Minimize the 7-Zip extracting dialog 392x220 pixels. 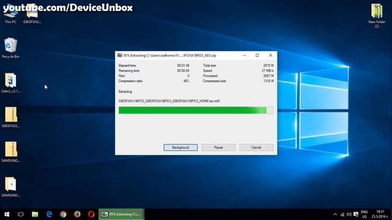pyautogui.click(x=244, y=56)
